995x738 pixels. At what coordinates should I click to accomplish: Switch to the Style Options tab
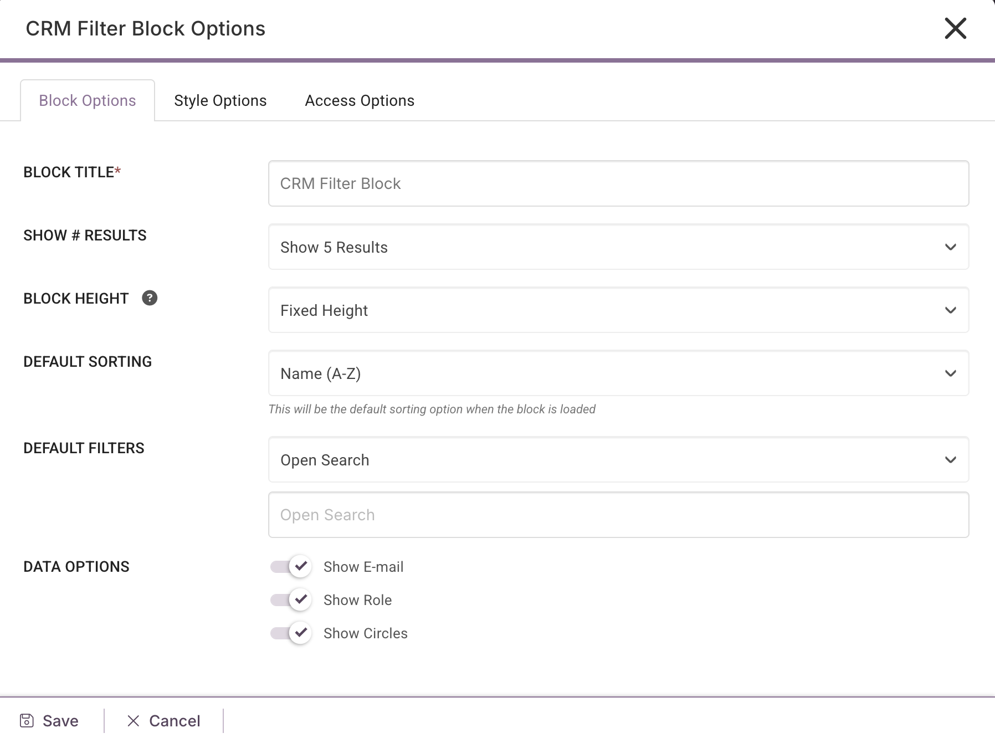point(220,101)
